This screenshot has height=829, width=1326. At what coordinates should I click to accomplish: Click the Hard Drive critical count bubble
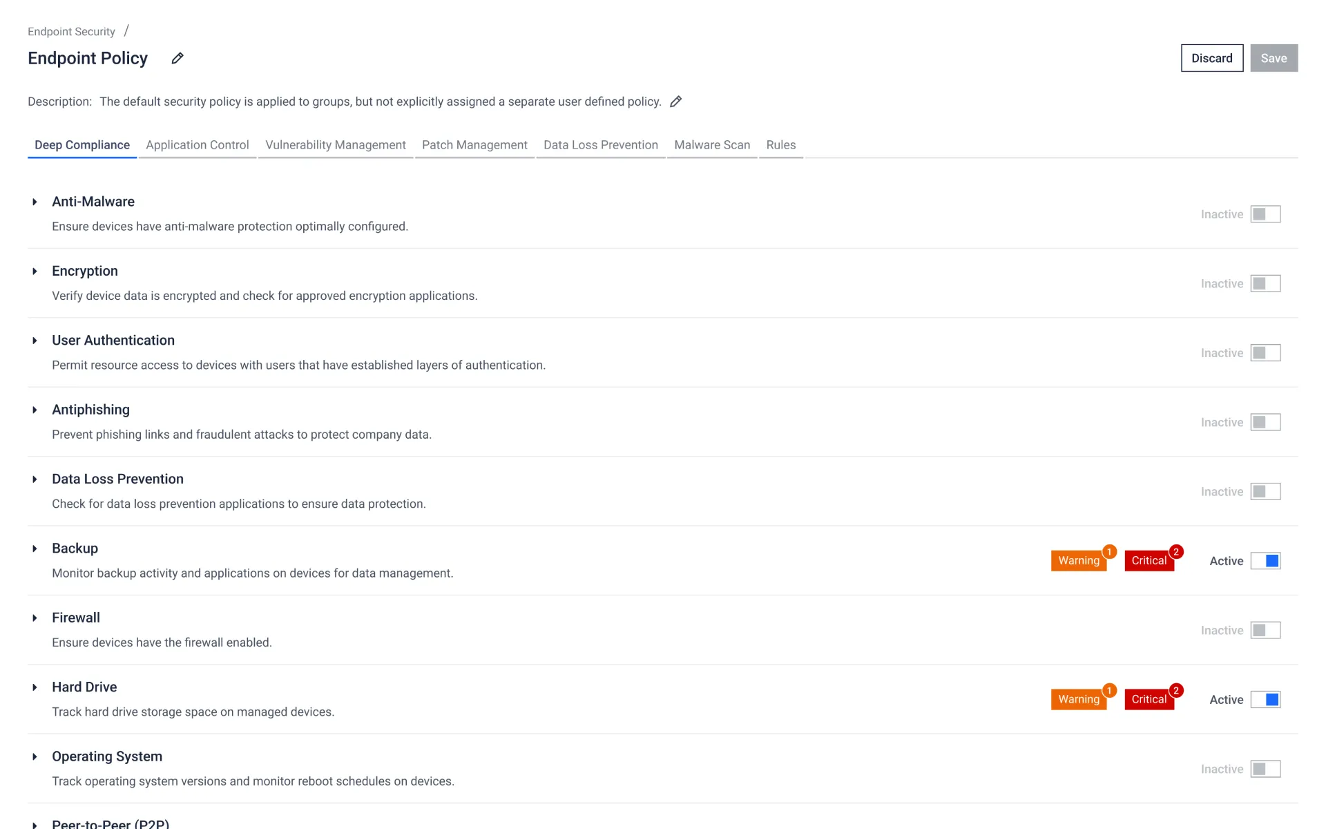click(1176, 690)
